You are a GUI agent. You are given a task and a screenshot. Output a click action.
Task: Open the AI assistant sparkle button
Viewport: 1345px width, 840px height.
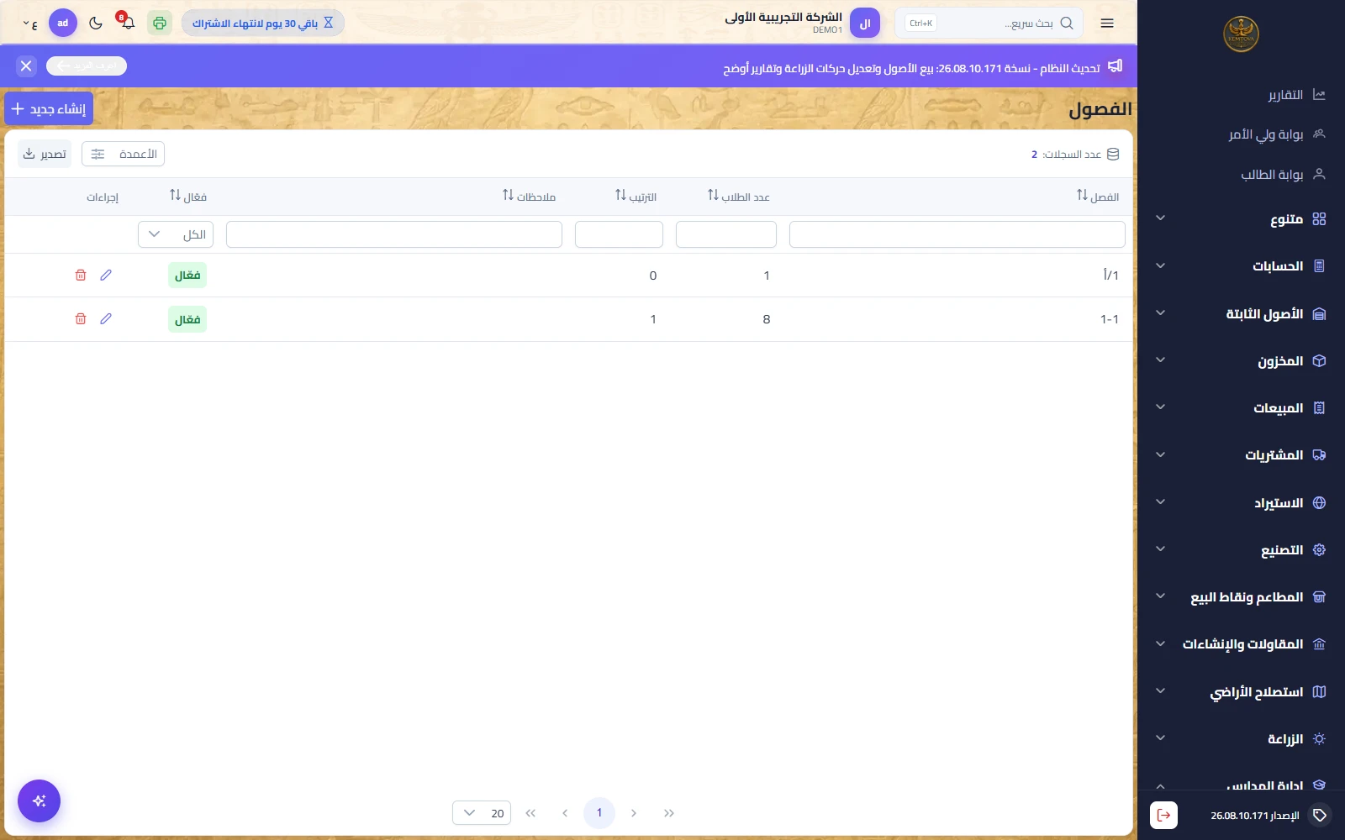[x=39, y=801]
